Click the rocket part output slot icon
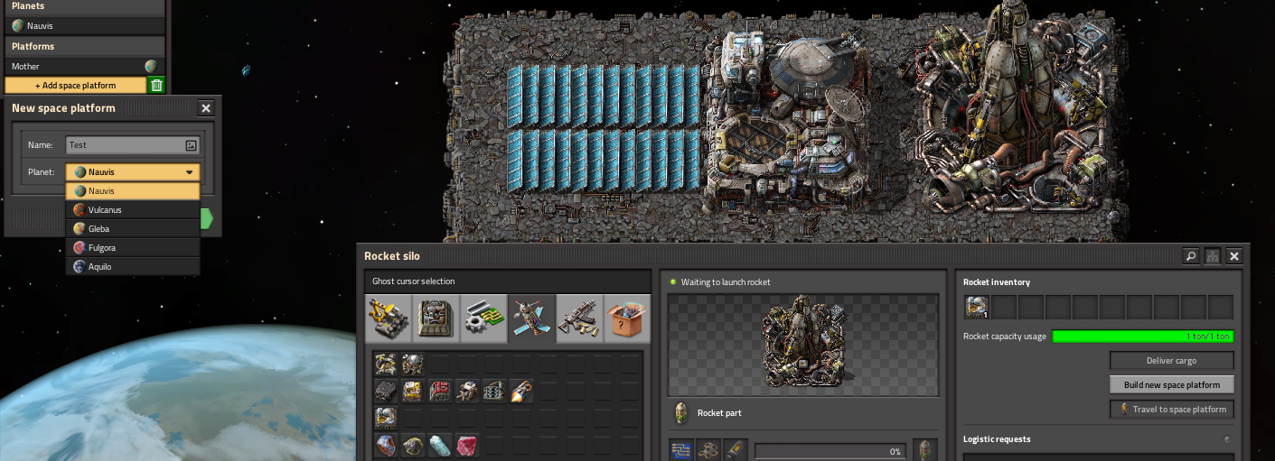The image size is (1275, 461). [924, 450]
